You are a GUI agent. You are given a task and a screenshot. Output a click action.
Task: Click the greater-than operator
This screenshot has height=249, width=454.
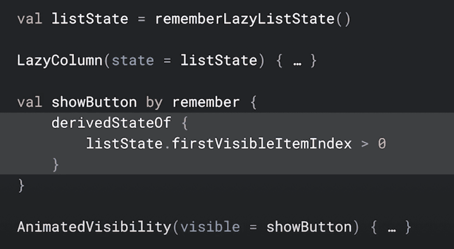365,144
